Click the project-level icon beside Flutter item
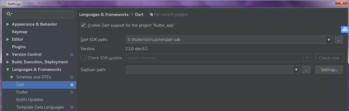Image resolution: width=349 pixels, height=111 pixels. point(72,92)
